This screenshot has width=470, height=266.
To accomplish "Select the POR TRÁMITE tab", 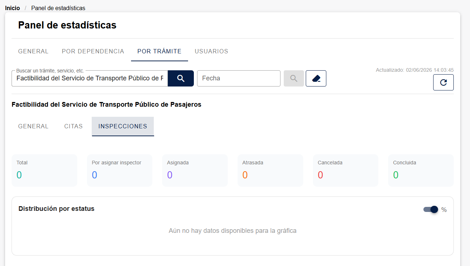I will (160, 51).
